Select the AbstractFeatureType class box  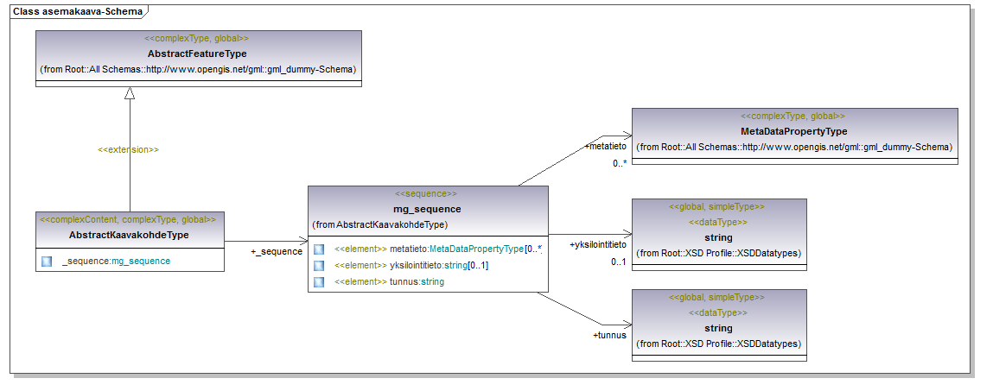[x=199, y=58]
